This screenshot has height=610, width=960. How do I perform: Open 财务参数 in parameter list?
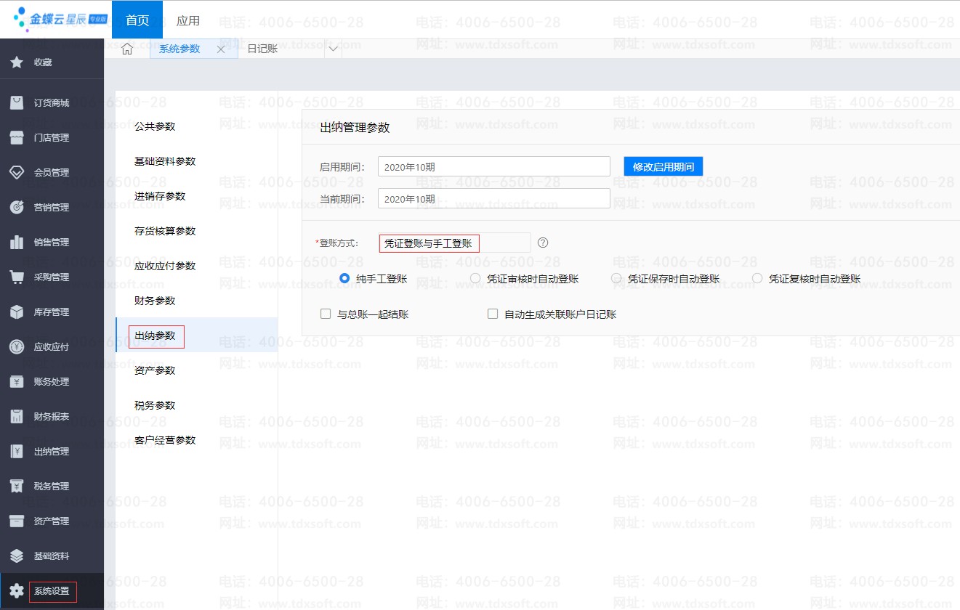point(155,301)
